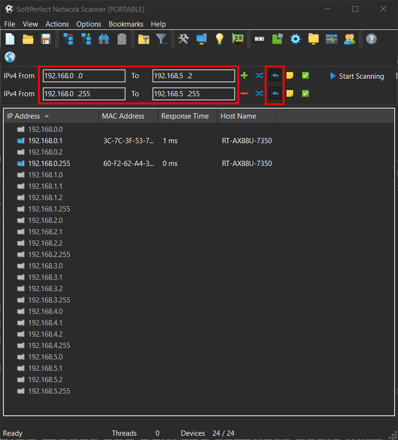
Task: Click the yellow shared folder icon
Action: [314, 39]
